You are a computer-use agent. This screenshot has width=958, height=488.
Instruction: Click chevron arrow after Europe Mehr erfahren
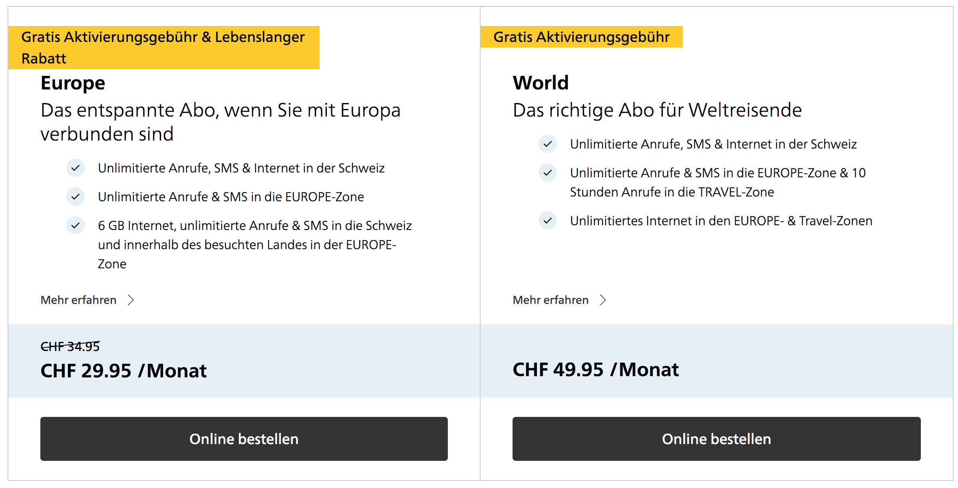[x=131, y=300]
